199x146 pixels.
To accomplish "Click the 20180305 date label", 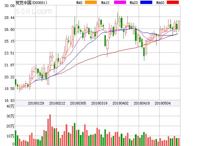I will [x=78, y=103].
